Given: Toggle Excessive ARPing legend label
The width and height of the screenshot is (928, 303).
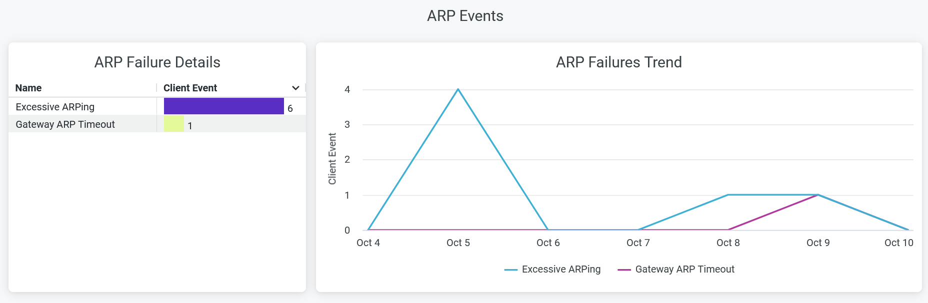Looking at the screenshot, I should pos(561,269).
